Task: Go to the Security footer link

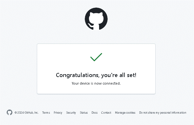Action: [x=71, y=113]
